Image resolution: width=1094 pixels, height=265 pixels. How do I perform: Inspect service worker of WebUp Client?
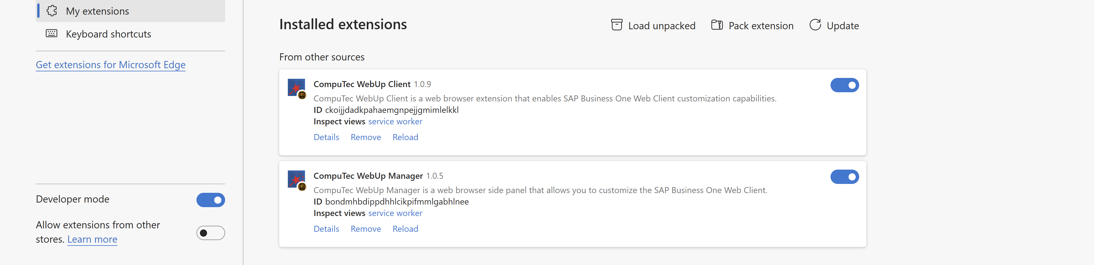point(395,121)
